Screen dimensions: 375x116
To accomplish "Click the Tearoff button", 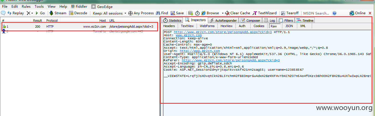I will [290, 13].
